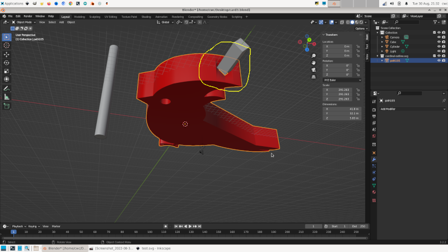
Task: Open the Object Mode dropdown
Action: (x=24, y=22)
